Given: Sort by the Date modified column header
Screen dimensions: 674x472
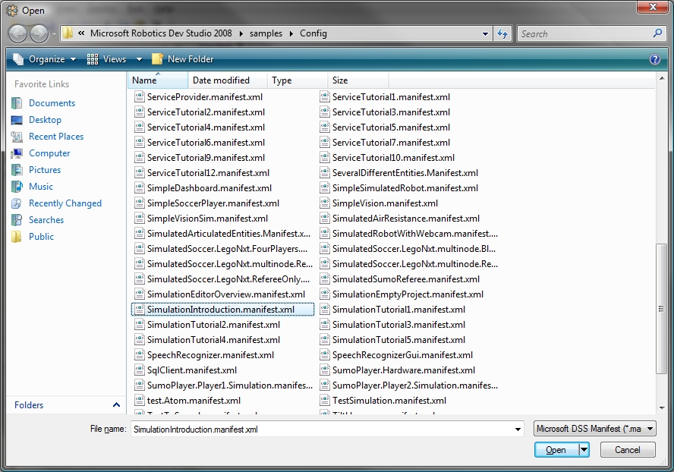Looking at the screenshot, I should tap(228, 80).
